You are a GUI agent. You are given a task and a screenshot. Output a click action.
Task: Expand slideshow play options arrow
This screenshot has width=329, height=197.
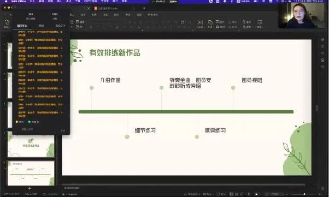tap(260, 194)
